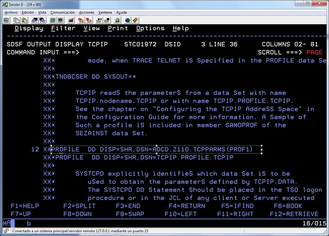
Task: Click the F6=BOOK function key label
Action: click(288, 206)
